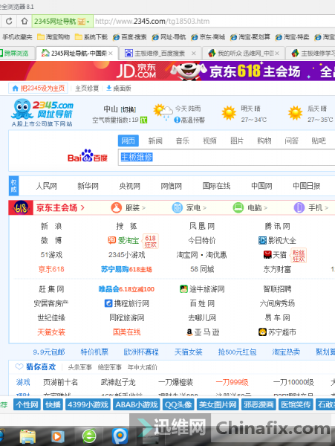Close the 2345网址导航 tab
This screenshot has width=335, height=446.
pyautogui.click(x=111, y=54)
